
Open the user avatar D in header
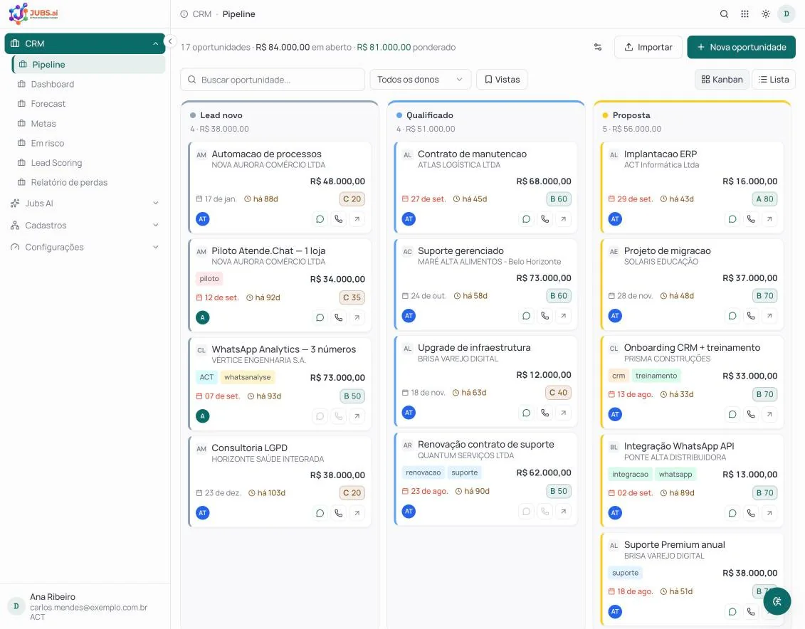pyautogui.click(x=786, y=14)
